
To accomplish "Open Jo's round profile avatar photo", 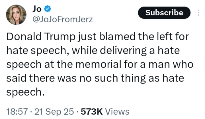I will pos(16,15).
